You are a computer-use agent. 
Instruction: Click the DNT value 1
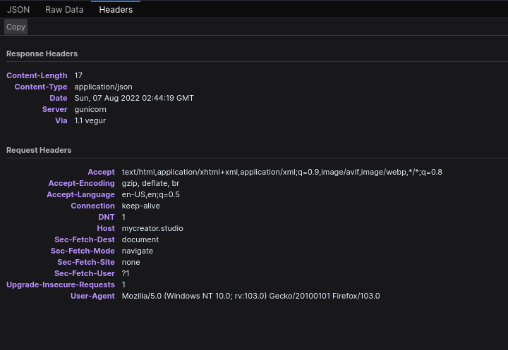click(x=123, y=217)
